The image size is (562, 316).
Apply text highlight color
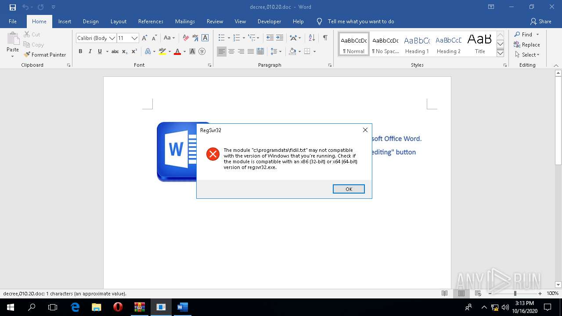click(x=162, y=51)
